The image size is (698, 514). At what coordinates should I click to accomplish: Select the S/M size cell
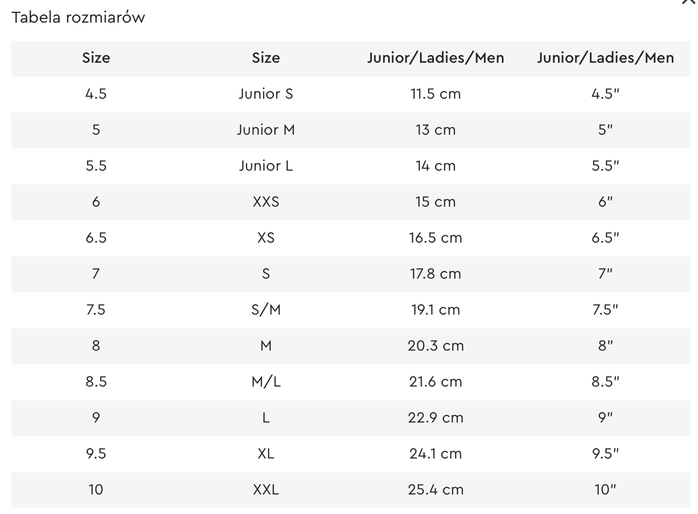(266, 310)
